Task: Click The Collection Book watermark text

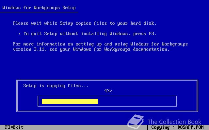Action: 174,122
